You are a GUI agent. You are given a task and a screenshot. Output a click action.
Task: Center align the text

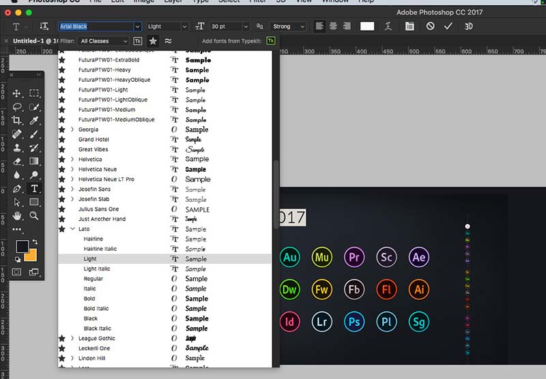click(x=333, y=26)
